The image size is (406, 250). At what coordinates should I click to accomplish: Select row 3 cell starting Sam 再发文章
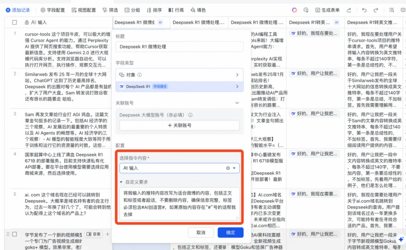tap(67, 129)
